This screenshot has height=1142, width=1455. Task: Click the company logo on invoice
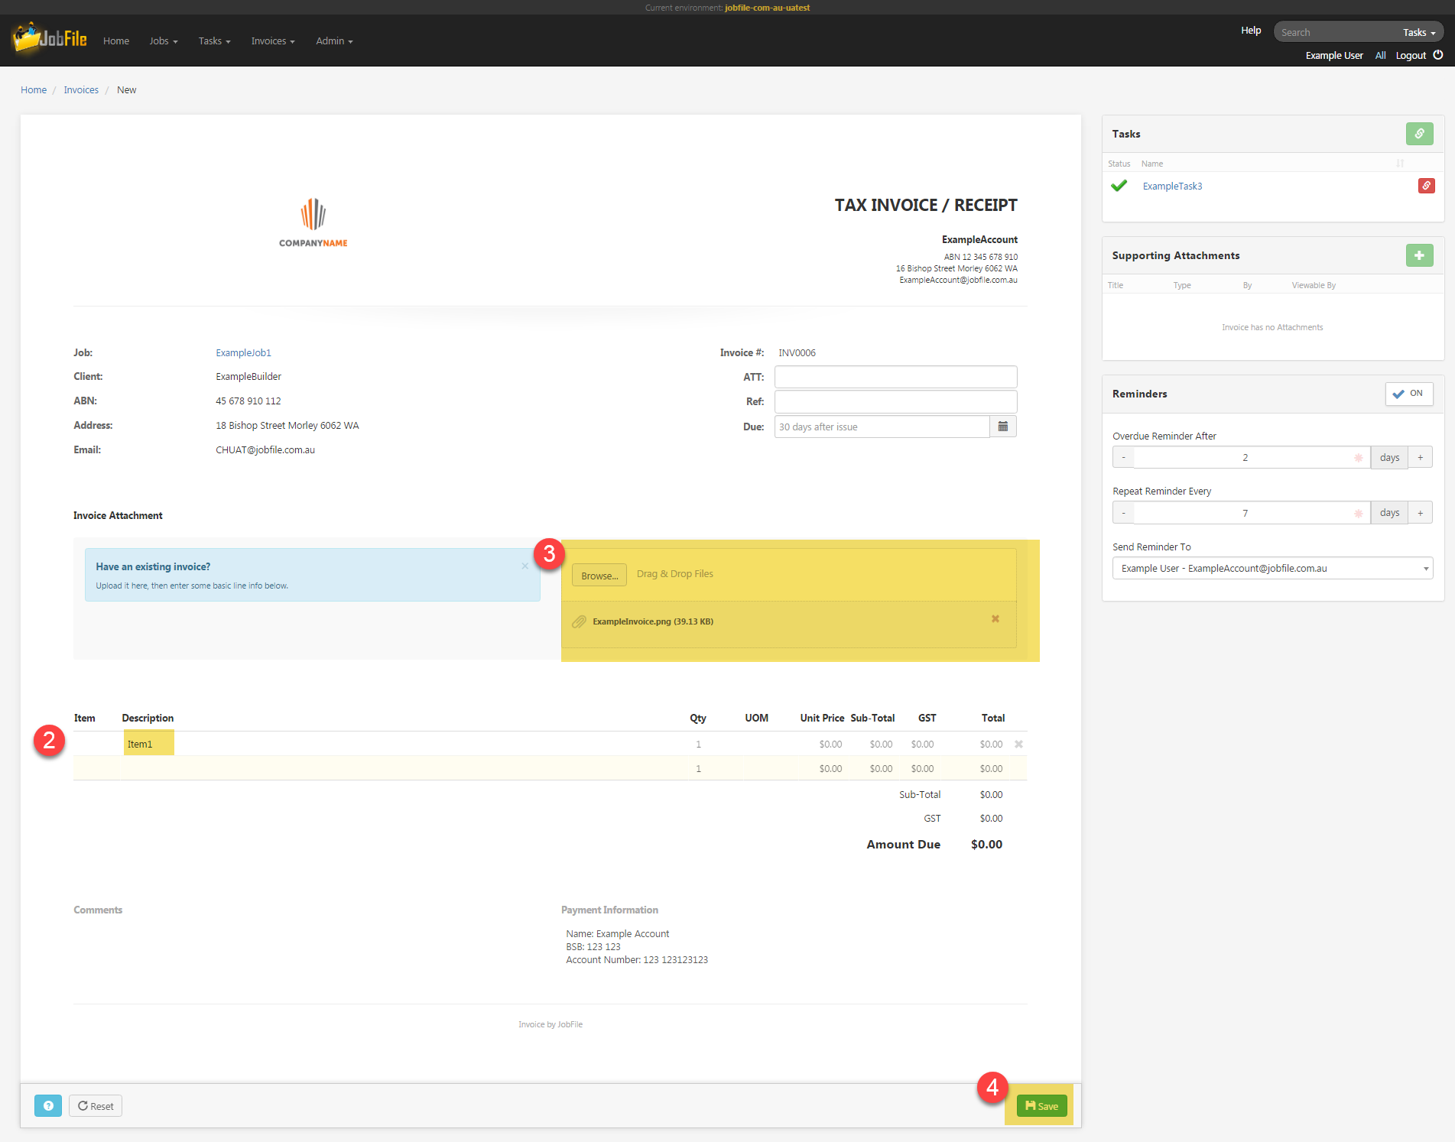[x=313, y=222]
